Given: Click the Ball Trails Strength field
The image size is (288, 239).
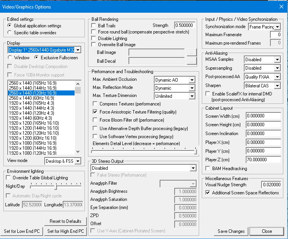Looking at the screenshot, I should (185, 25).
